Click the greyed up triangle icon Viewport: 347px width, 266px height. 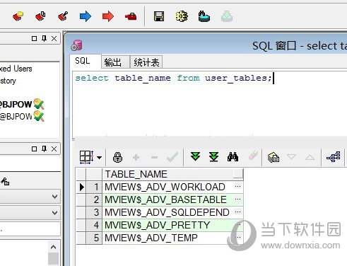point(310,157)
